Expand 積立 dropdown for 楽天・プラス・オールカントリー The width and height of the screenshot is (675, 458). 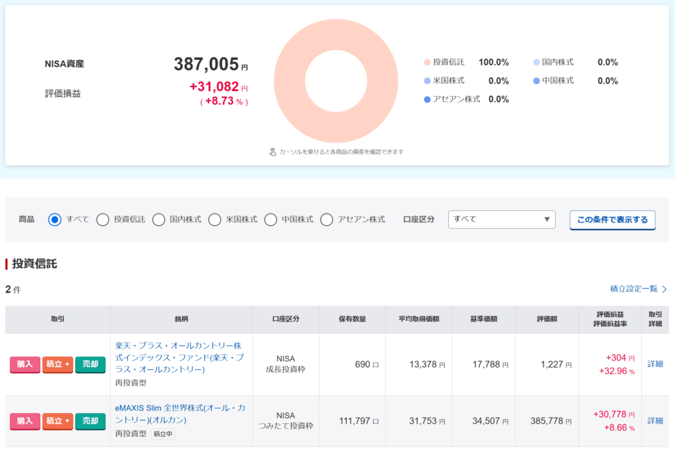(57, 364)
